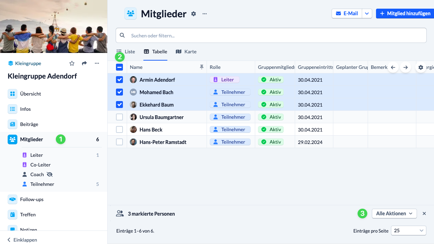Click the share arrow icon in sidebar
The image size is (434, 244).
(x=84, y=63)
